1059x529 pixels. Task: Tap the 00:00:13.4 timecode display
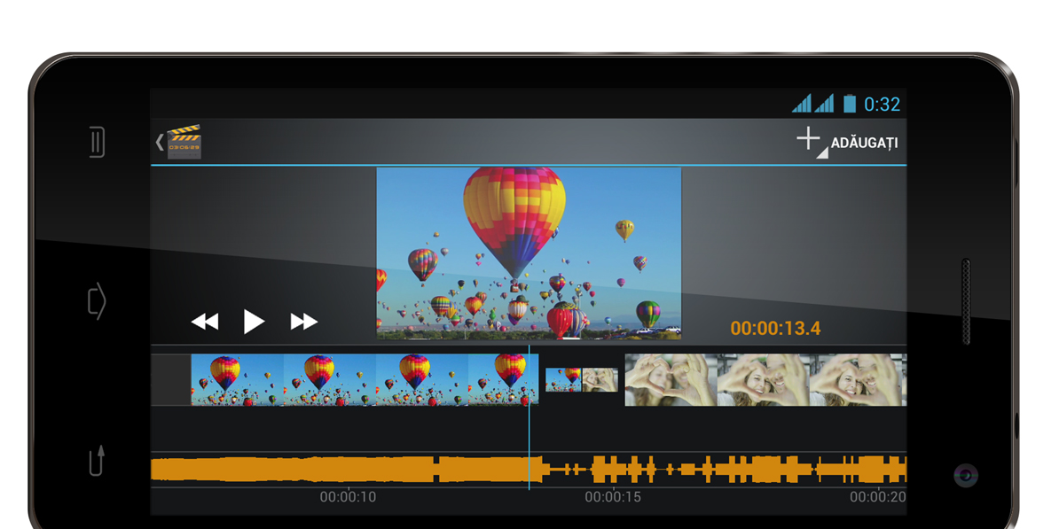click(x=775, y=329)
